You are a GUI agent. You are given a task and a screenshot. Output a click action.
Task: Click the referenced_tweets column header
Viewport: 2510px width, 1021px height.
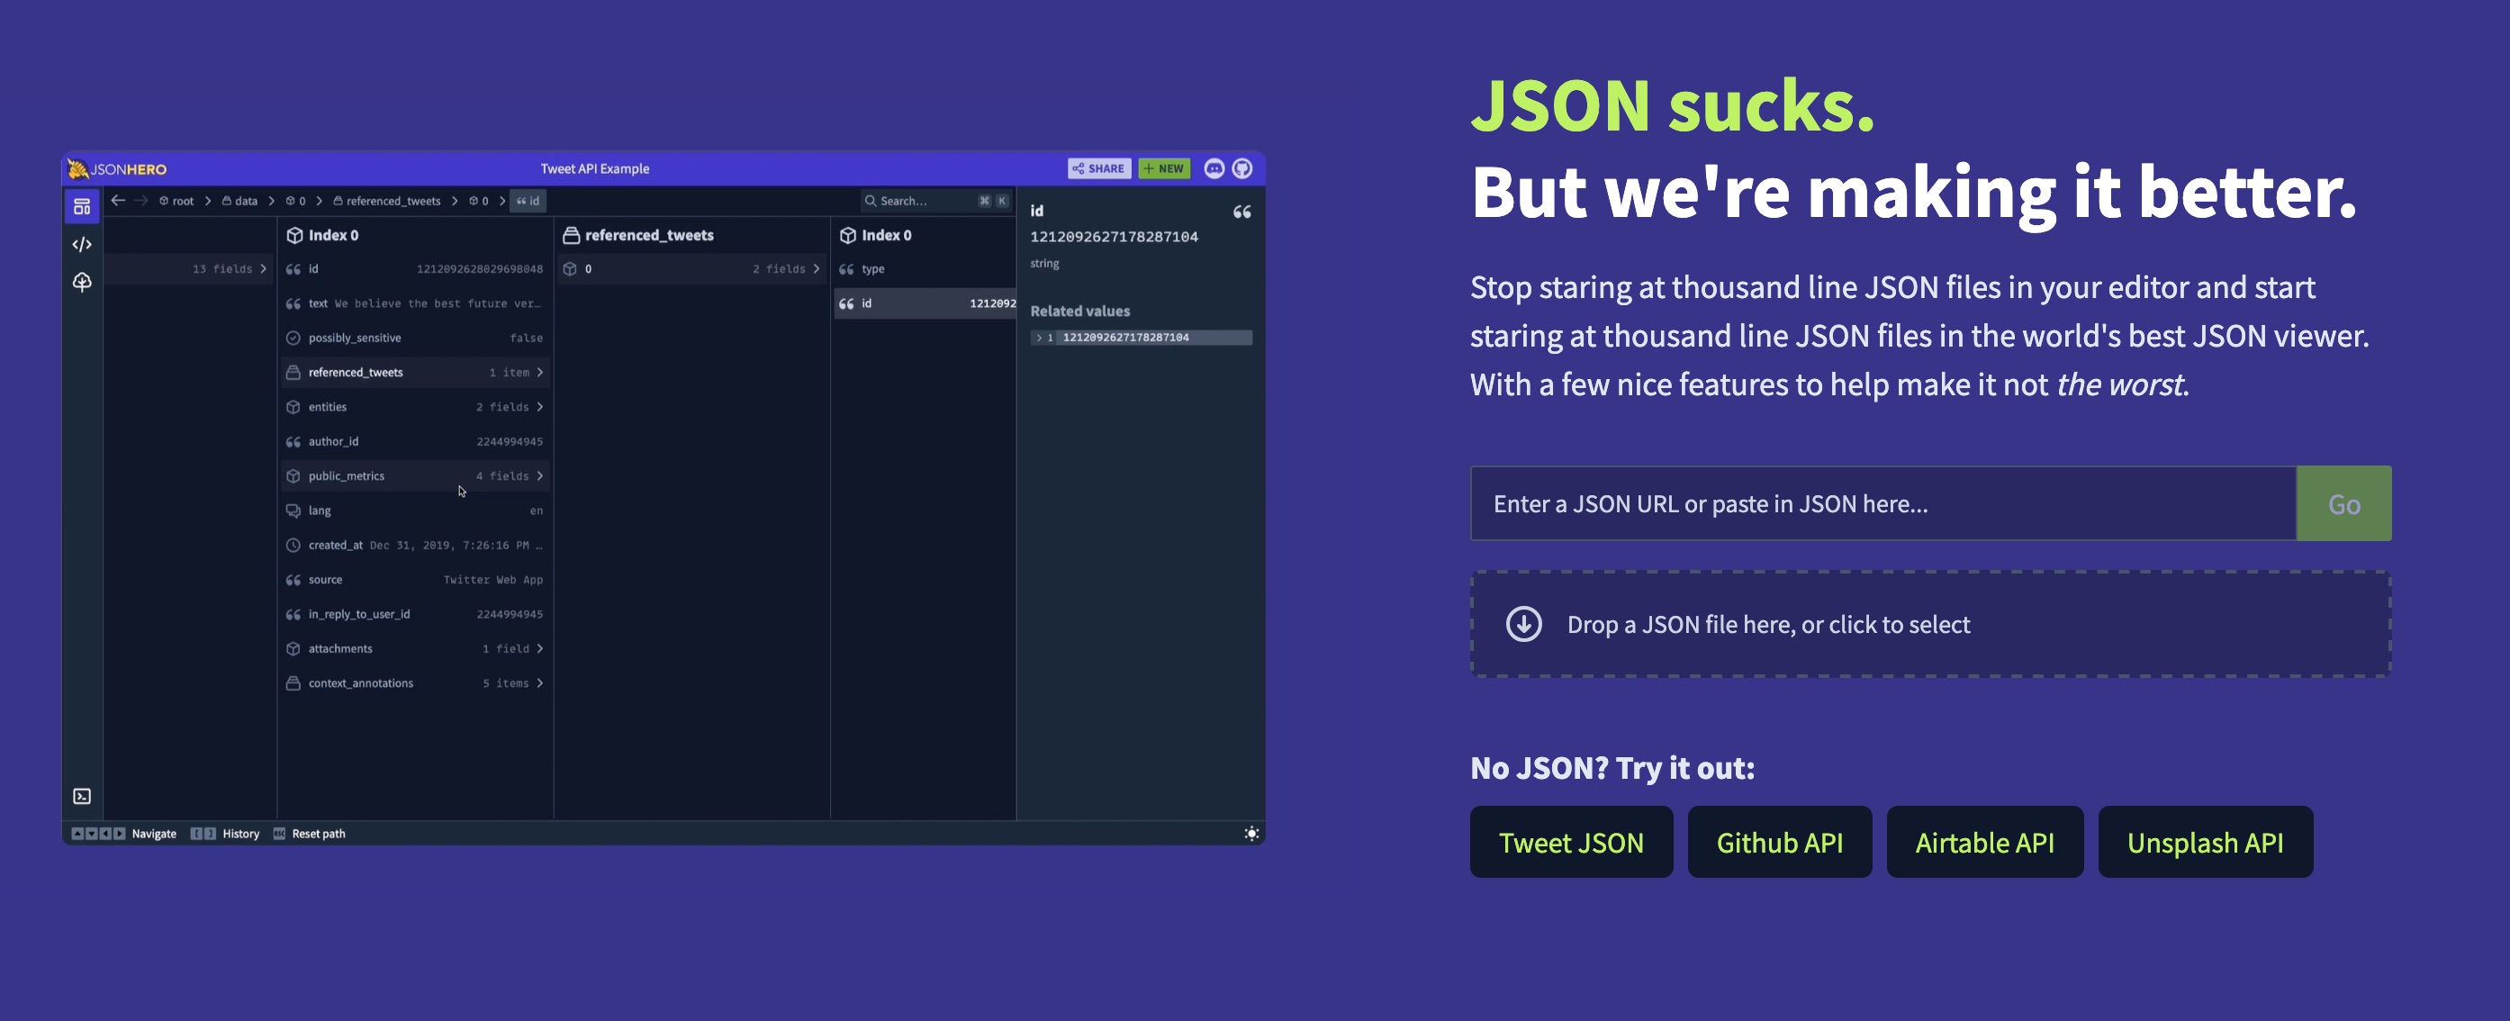coord(639,235)
